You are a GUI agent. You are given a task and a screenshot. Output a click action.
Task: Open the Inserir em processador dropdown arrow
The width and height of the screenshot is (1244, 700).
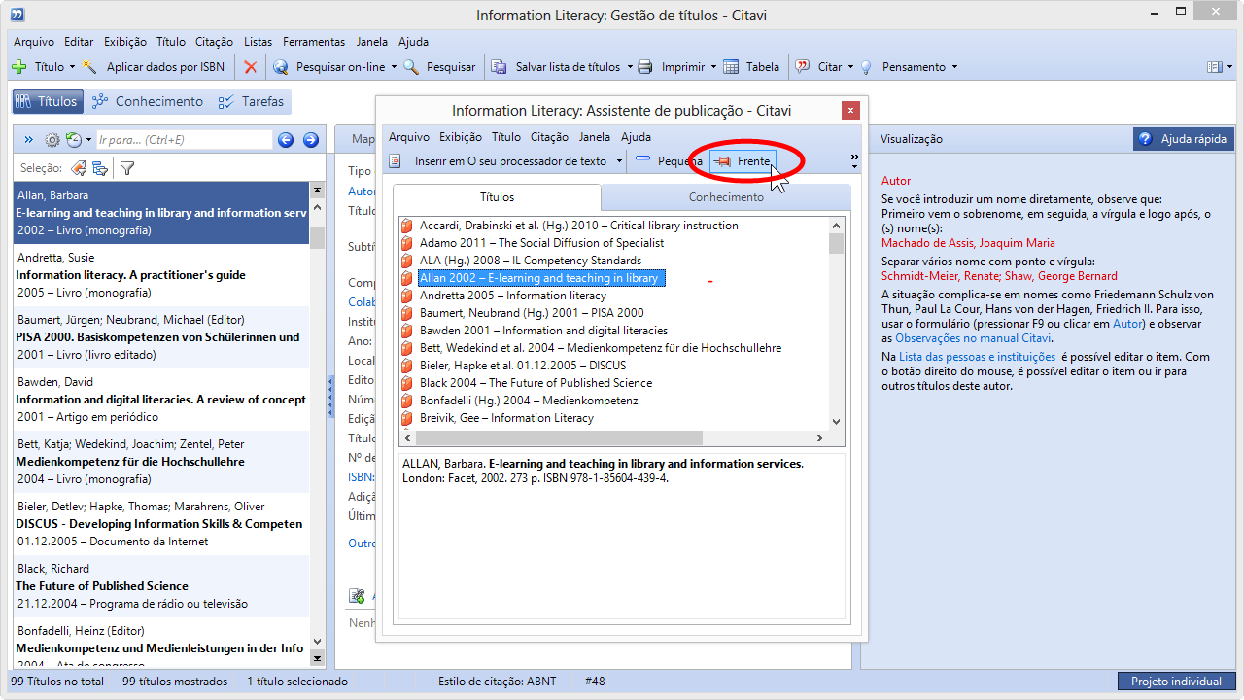pos(618,161)
